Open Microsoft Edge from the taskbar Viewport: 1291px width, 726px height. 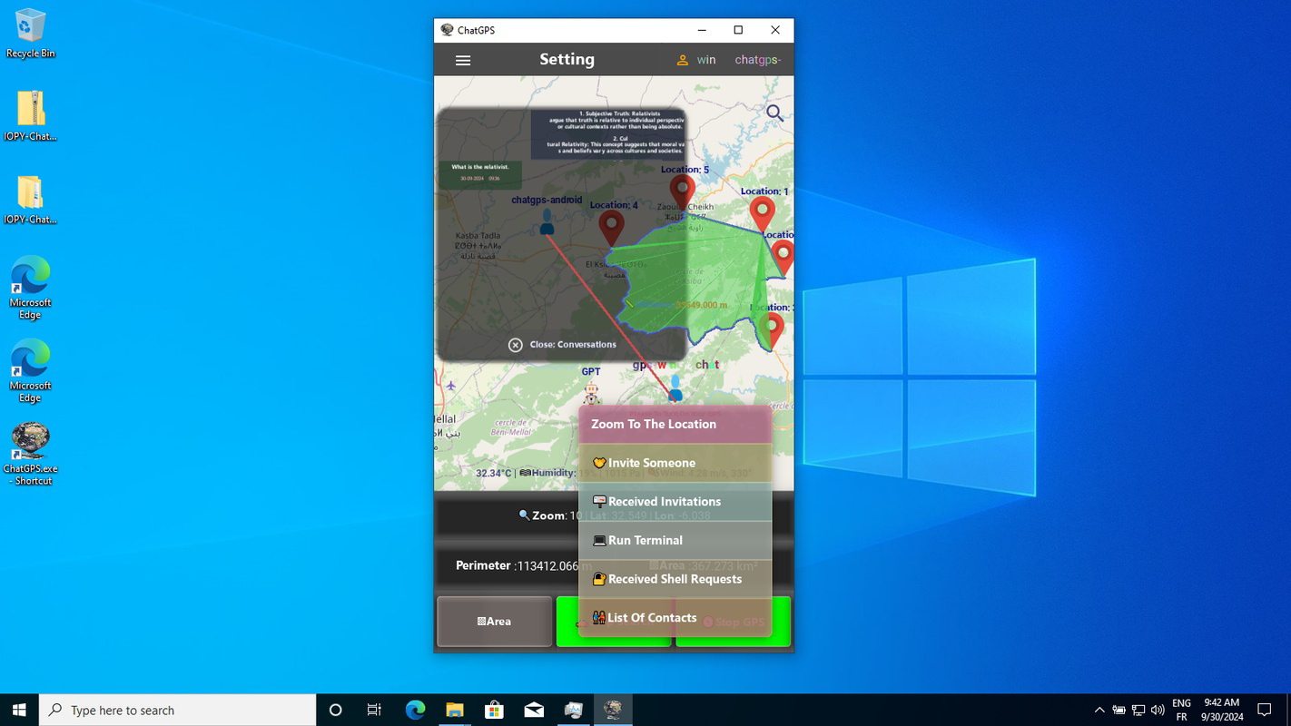415,710
